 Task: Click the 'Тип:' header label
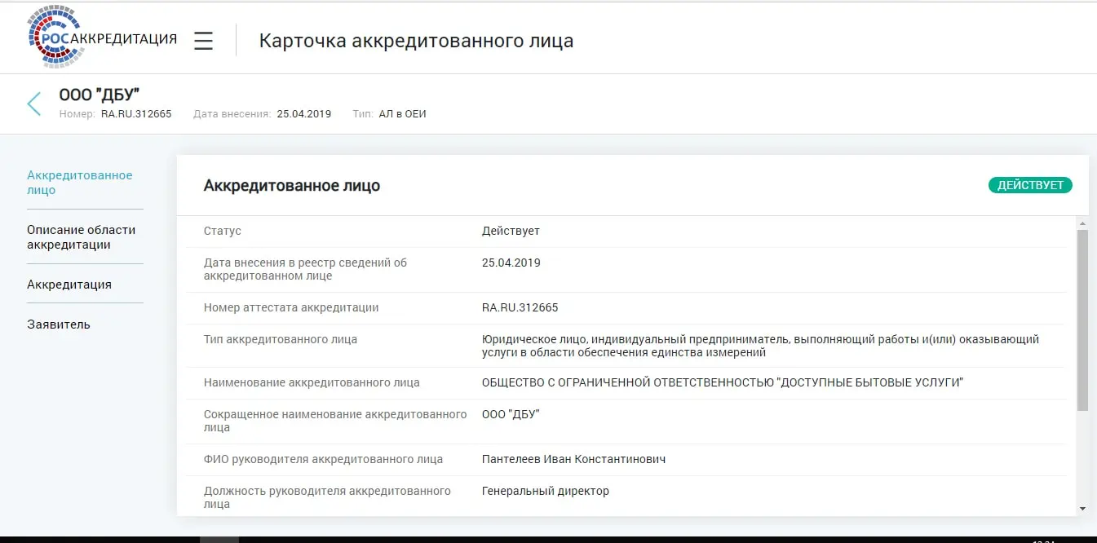point(363,114)
